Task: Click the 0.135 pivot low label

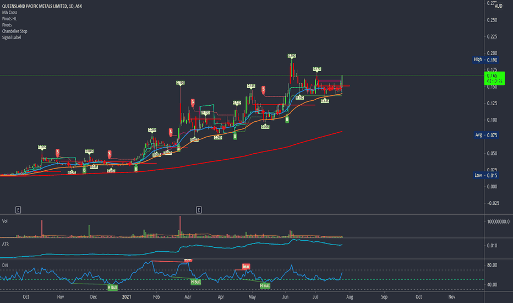Action: pos(325,101)
